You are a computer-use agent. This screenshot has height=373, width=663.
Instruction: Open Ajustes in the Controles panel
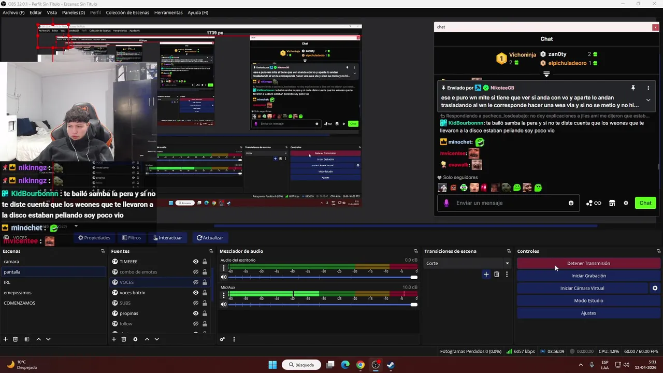(x=588, y=313)
